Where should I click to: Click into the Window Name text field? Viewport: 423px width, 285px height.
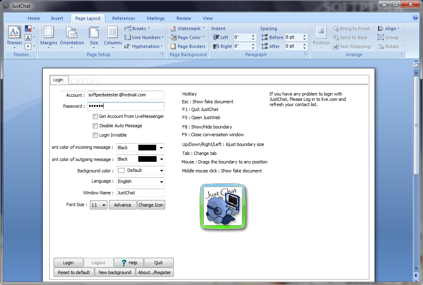pos(140,193)
